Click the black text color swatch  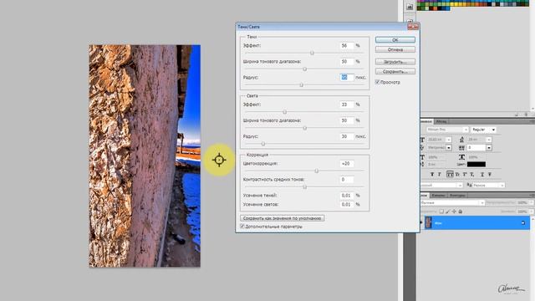click(476, 165)
